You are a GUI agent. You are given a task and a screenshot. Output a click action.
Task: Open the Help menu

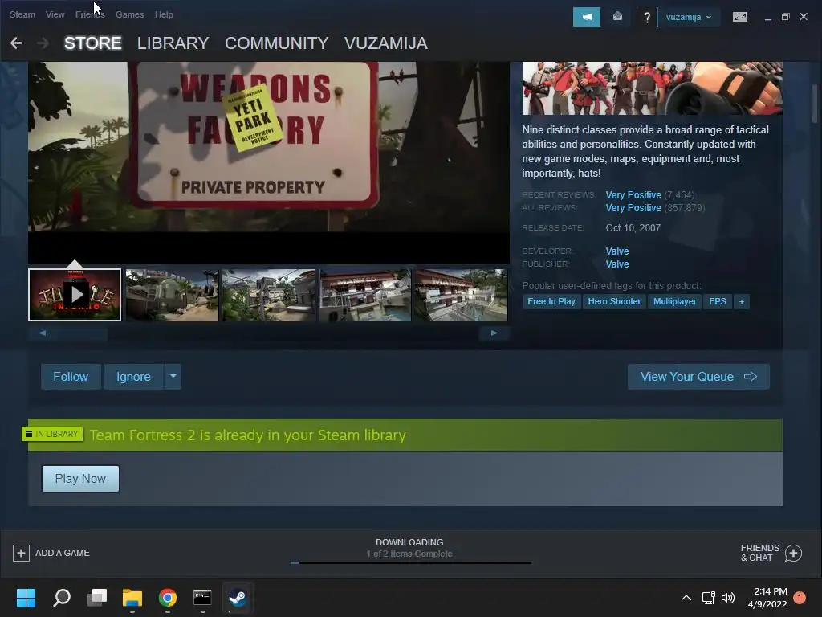pos(164,14)
